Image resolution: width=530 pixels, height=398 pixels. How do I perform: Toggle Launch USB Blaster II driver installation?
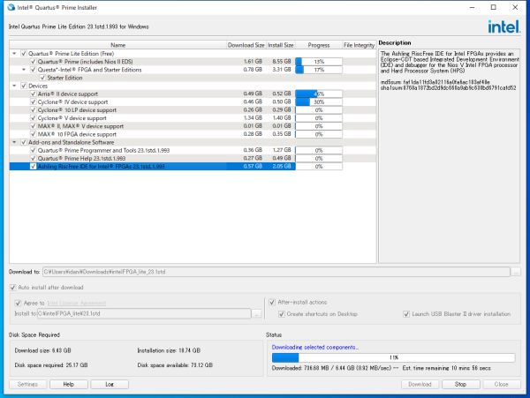tap(406, 314)
